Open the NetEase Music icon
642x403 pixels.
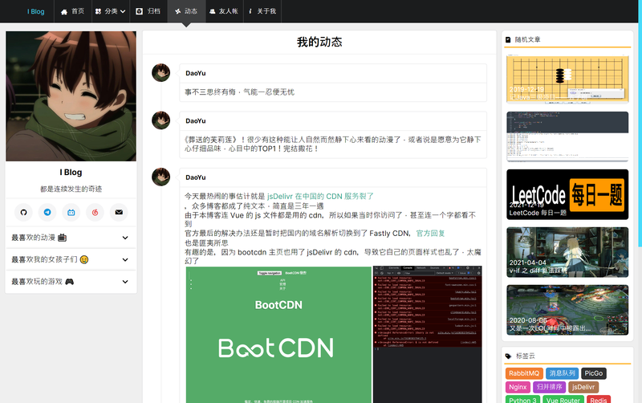tap(95, 213)
